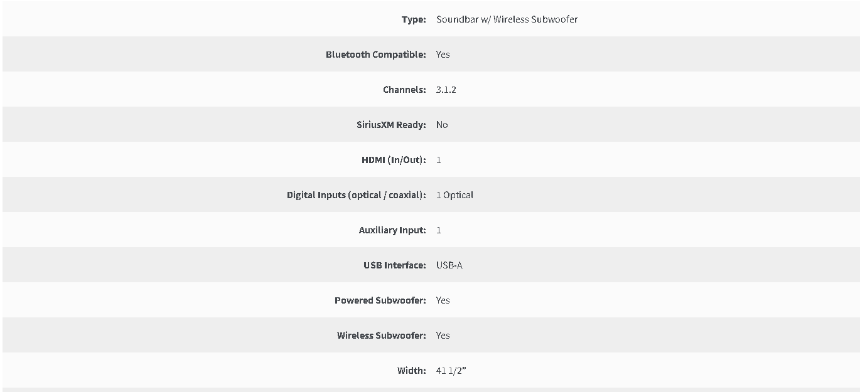
Task: Select the 1 Optical value
Action: 454,195
